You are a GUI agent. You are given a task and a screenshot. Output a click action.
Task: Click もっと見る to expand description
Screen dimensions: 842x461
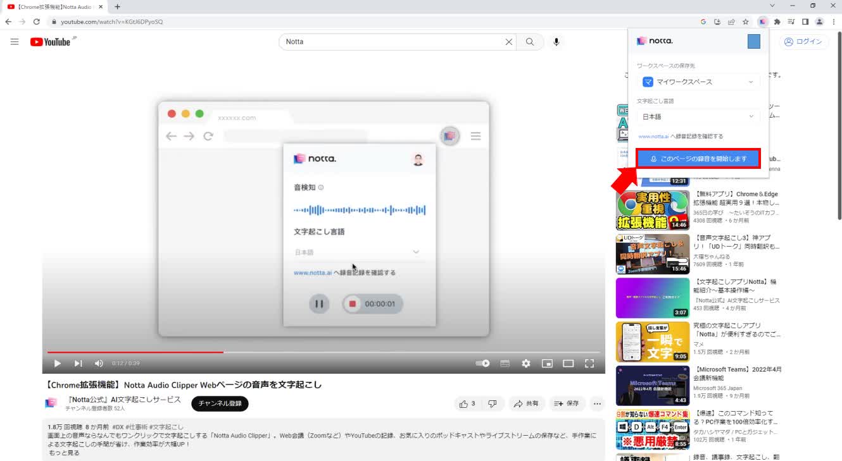64,453
